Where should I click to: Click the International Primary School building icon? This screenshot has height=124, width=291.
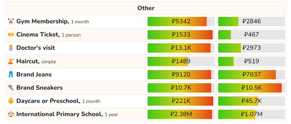[x=11, y=114]
